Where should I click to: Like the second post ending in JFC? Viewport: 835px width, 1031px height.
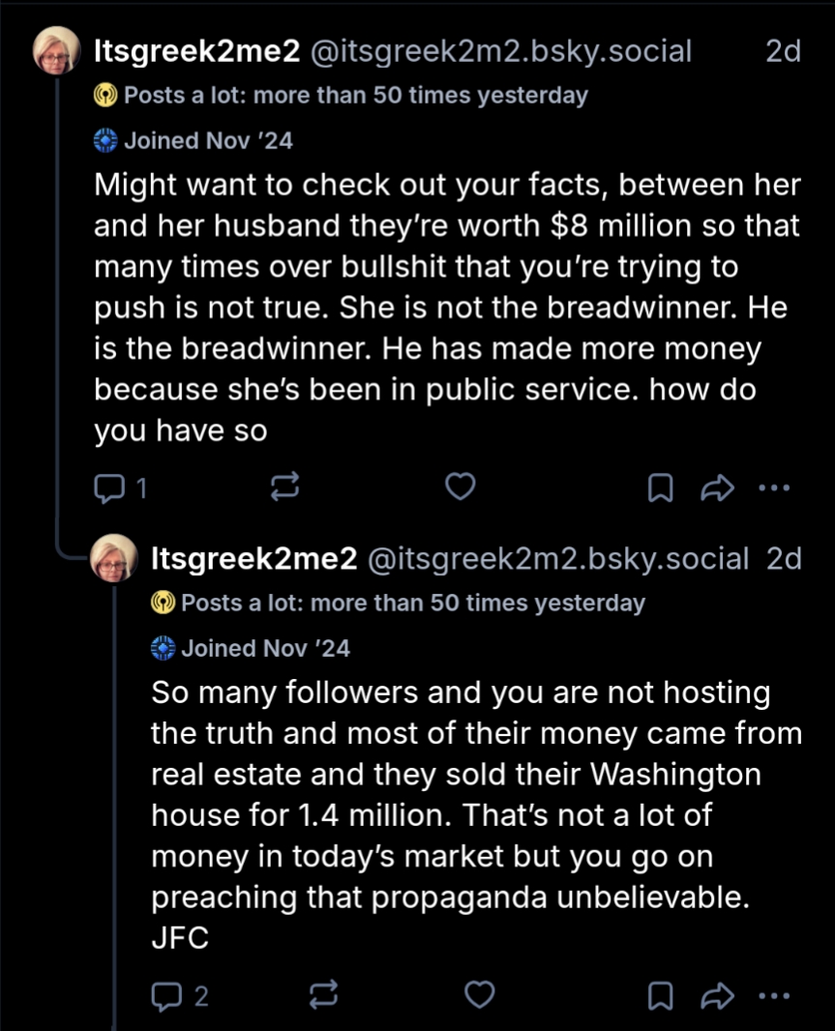480,993
